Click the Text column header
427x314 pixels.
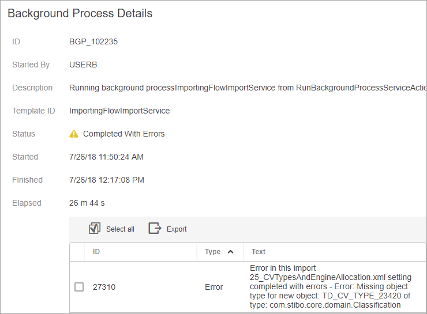259,252
